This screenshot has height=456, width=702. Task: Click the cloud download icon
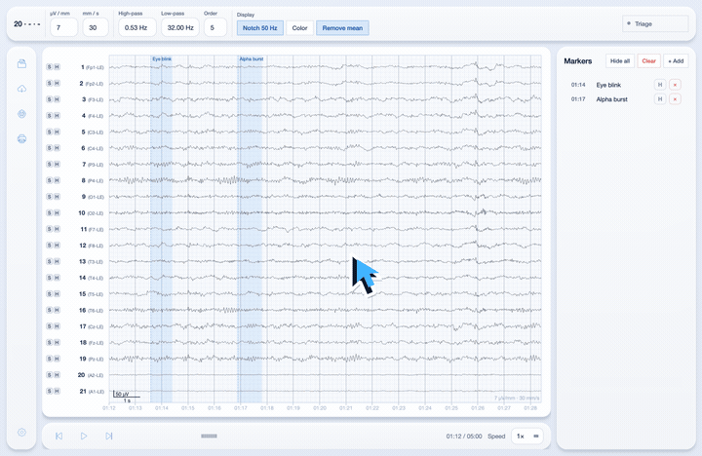[21, 89]
